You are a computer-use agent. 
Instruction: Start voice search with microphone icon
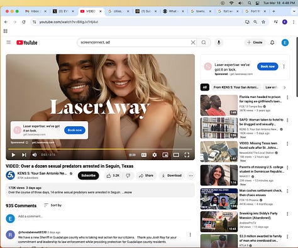(219, 43)
